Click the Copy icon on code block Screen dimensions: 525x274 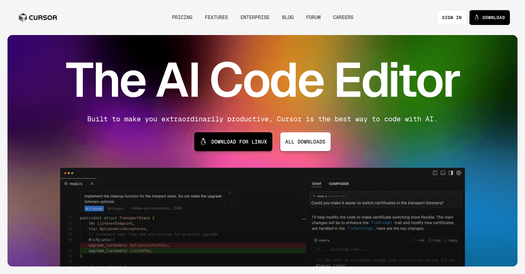click(x=435, y=240)
